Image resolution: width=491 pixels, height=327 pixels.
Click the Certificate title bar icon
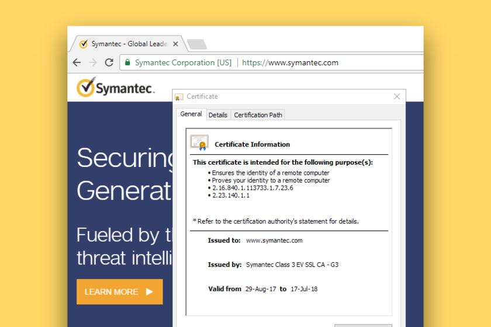[x=179, y=97]
